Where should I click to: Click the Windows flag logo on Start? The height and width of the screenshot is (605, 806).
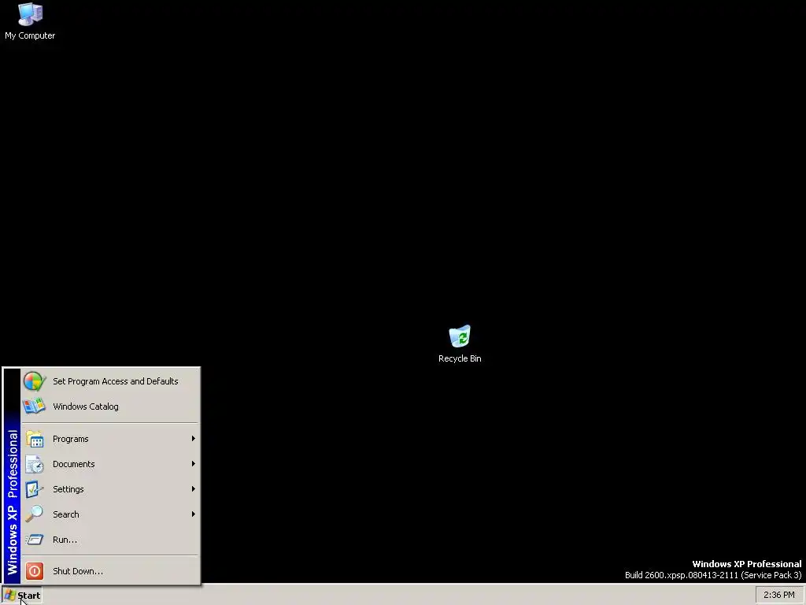9,596
